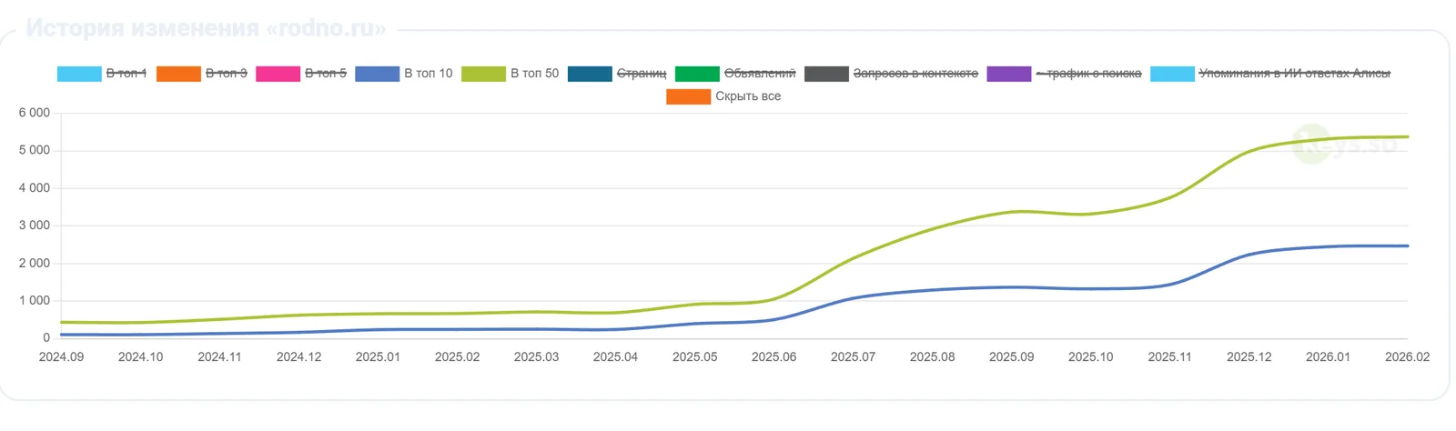
Task: Click the green 'В топ 50' line at 2026.02
Action: pyautogui.click(x=1407, y=137)
